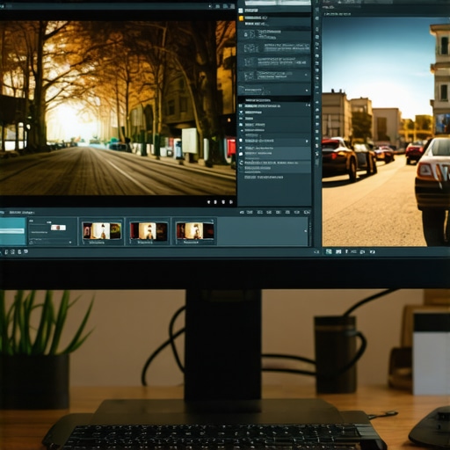Click the last playback icon under the tree-lined preview
The height and width of the screenshot is (450, 450).
click(231, 202)
